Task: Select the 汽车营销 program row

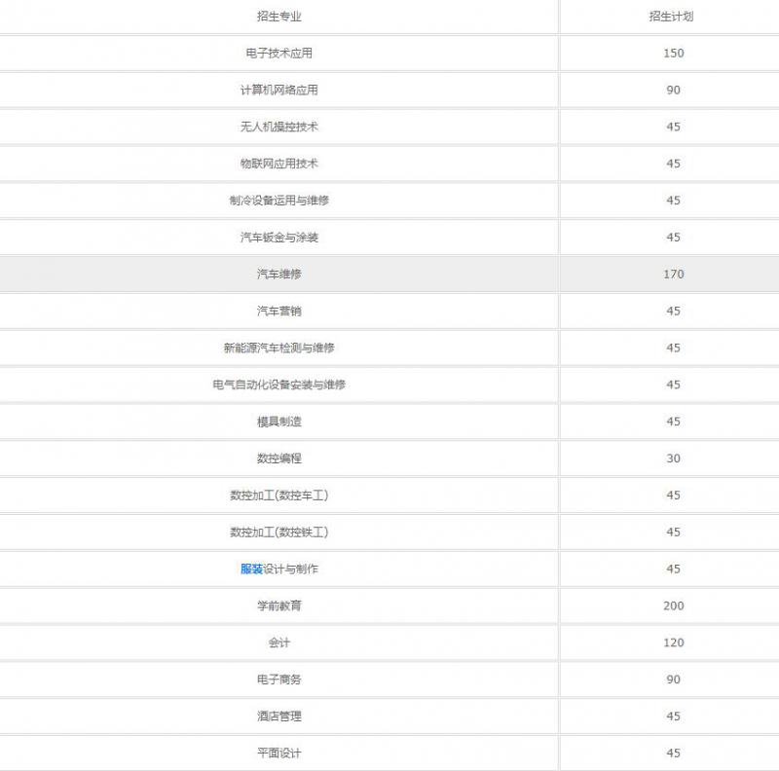Action: coord(279,311)
